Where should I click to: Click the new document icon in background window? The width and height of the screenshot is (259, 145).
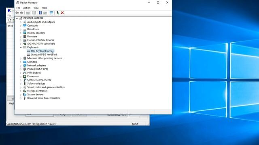coord(10,20)
